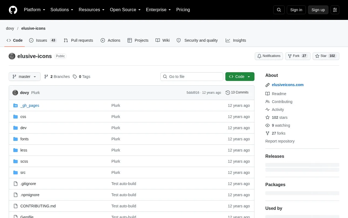
Task: Click the commit author avatar next to dovy Plurk
Action: click(x=15, y=93)
